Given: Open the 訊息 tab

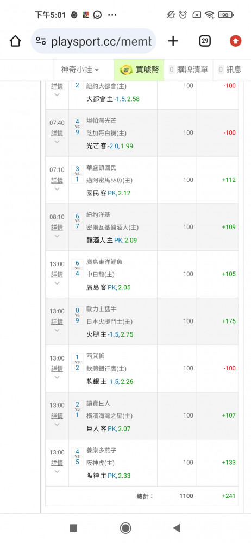Looking at the screenshot, I should pos(230,70).
